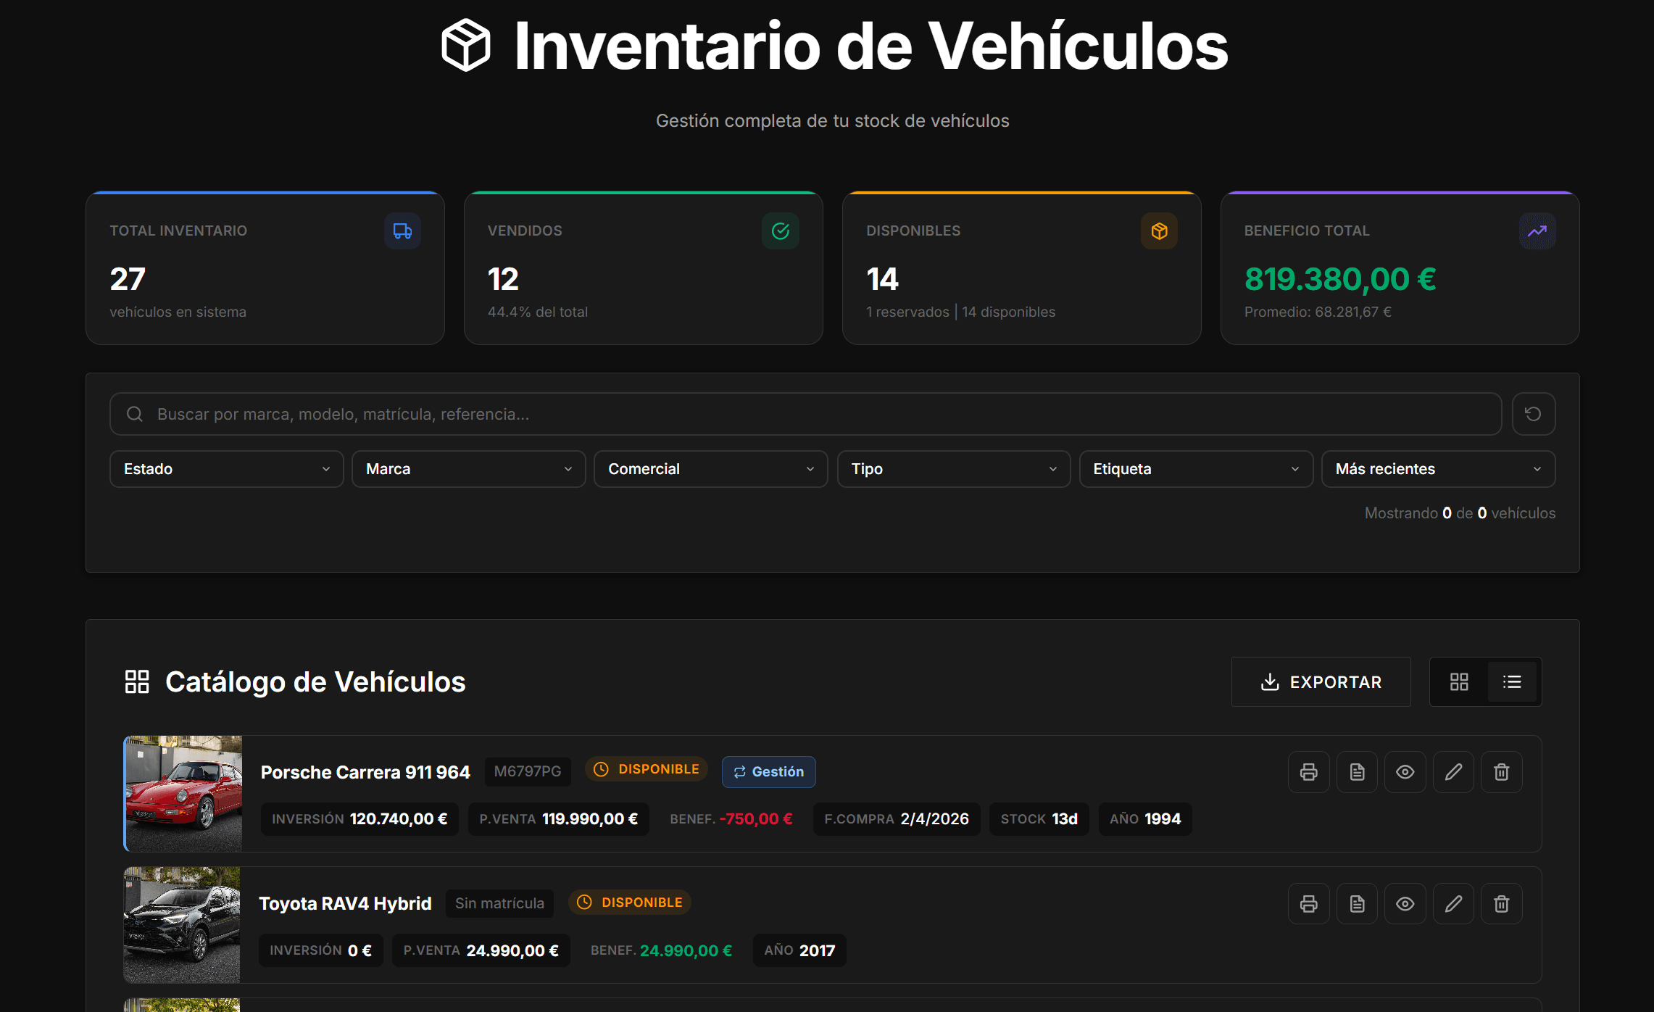
Task: Print the Porsche Carrera 911 964 record
Action: pos(1308,772)
